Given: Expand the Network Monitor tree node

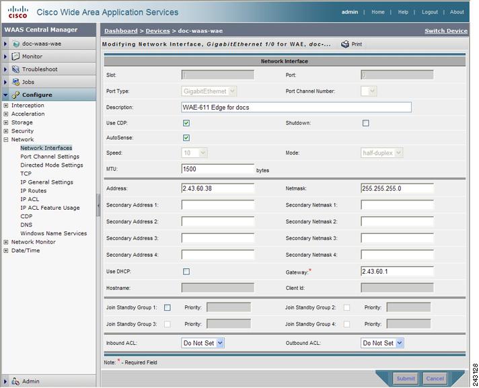Looking at the screenshot, I should point(6,242).
